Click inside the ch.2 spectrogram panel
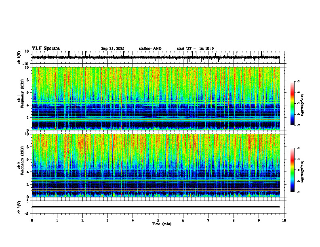The image size is (320, 247). click(156, 165)
